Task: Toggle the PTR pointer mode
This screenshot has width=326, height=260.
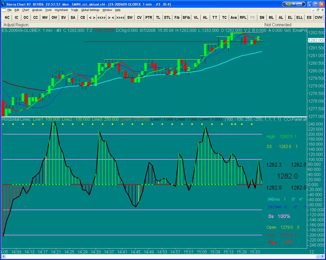Action: 149,17
